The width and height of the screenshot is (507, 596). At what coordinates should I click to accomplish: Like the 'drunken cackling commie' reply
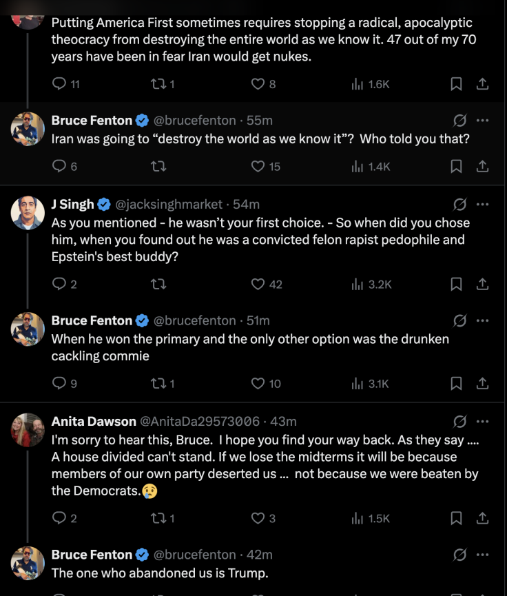coord(258,383)
